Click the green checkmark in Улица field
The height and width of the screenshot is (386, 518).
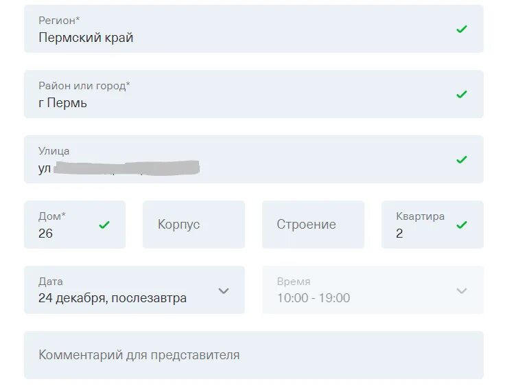tap(462, 159)
